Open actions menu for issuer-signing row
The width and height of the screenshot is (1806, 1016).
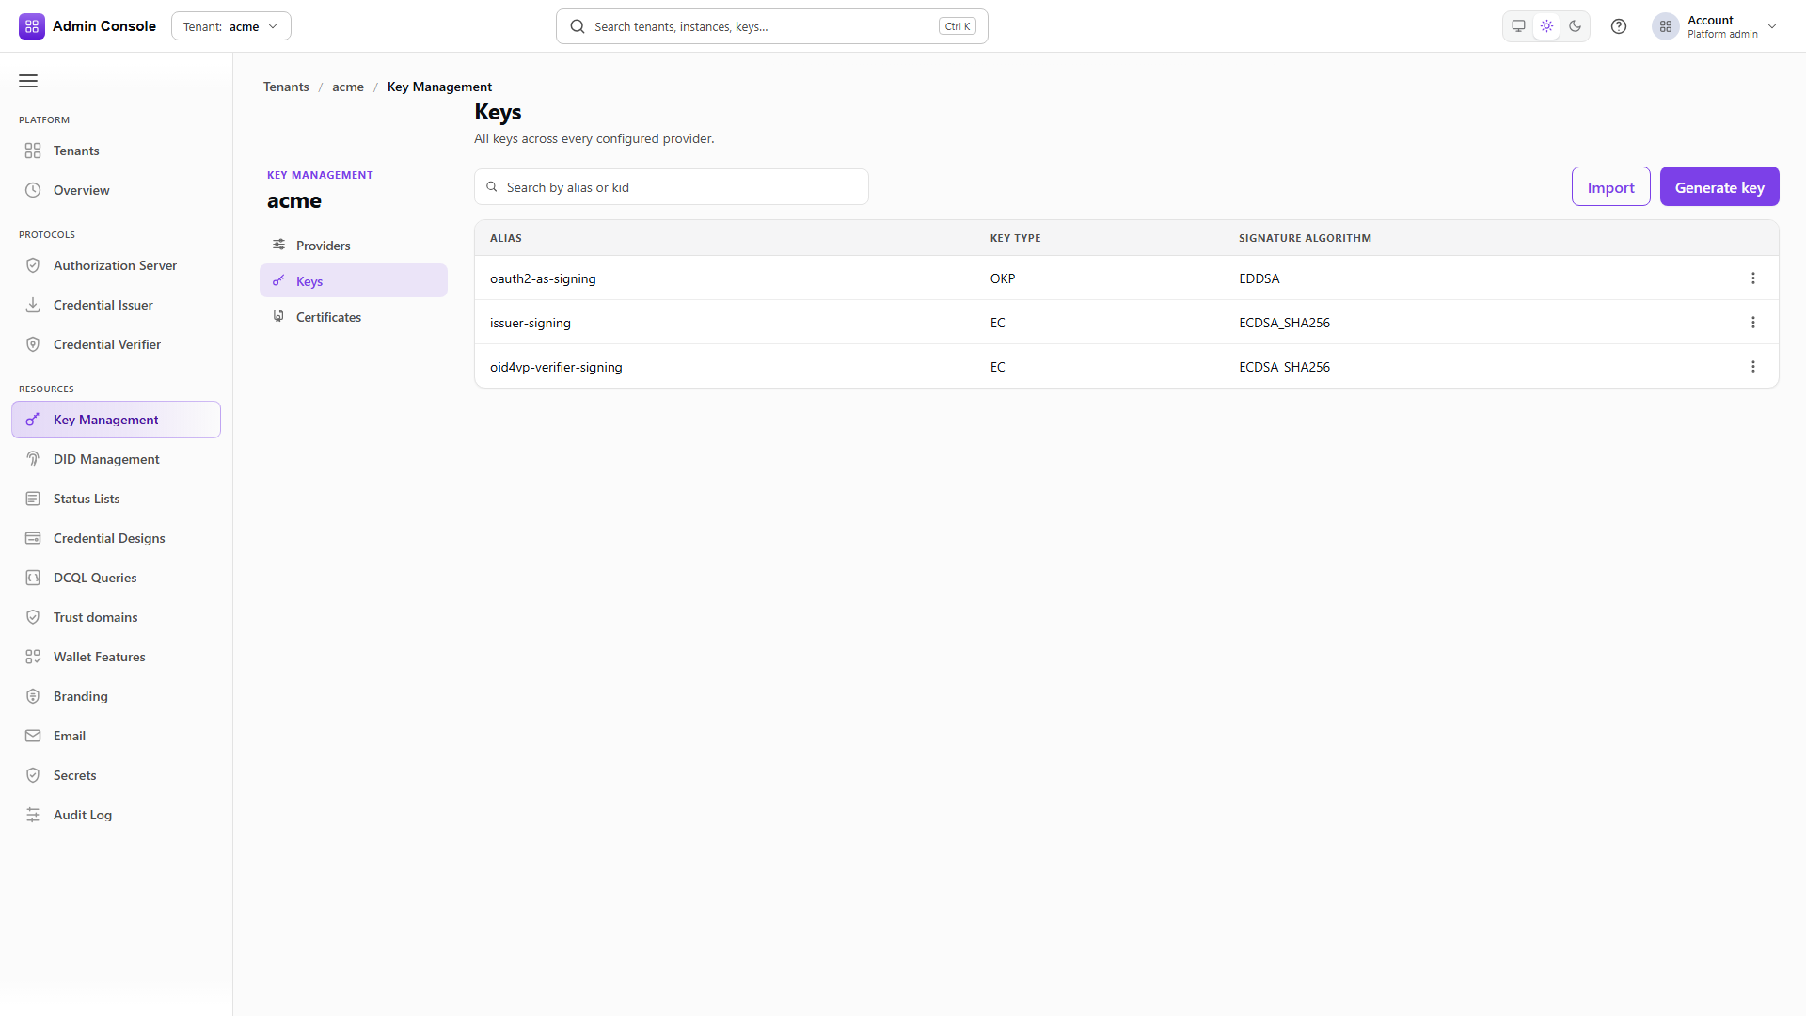coord(1753,323)
